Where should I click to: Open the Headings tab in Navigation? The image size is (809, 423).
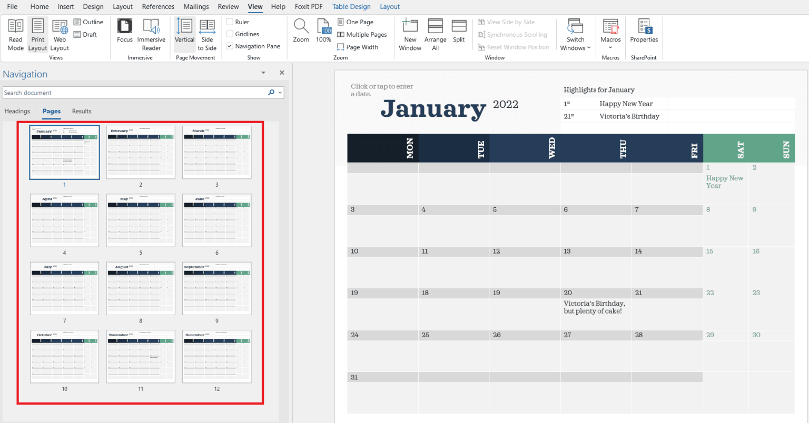coord(17,111)
